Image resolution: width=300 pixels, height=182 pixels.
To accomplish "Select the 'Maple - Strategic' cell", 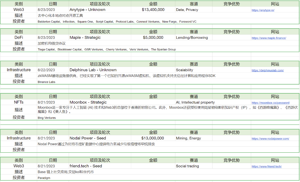I will (x=100, y=37).
